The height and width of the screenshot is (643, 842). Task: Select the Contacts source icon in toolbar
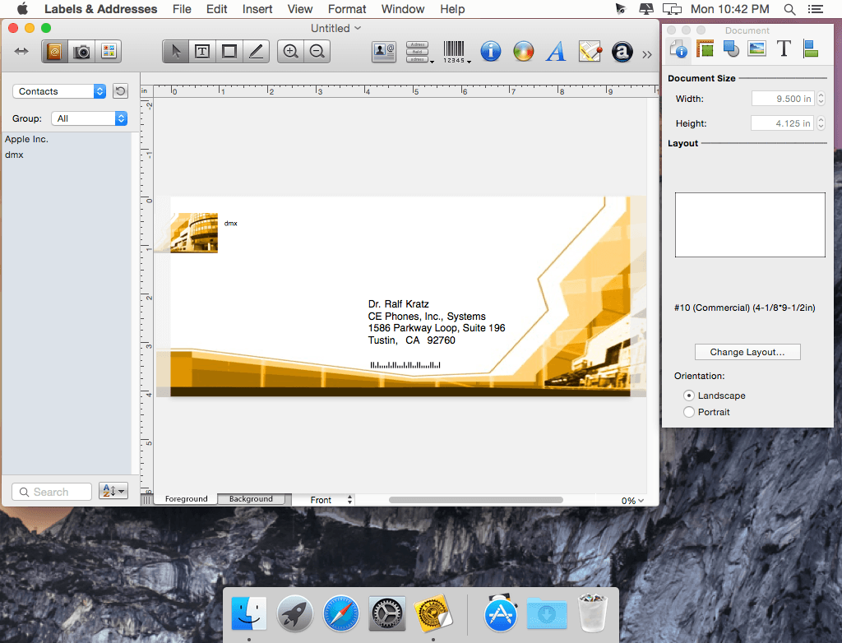(x=55, y=52)
